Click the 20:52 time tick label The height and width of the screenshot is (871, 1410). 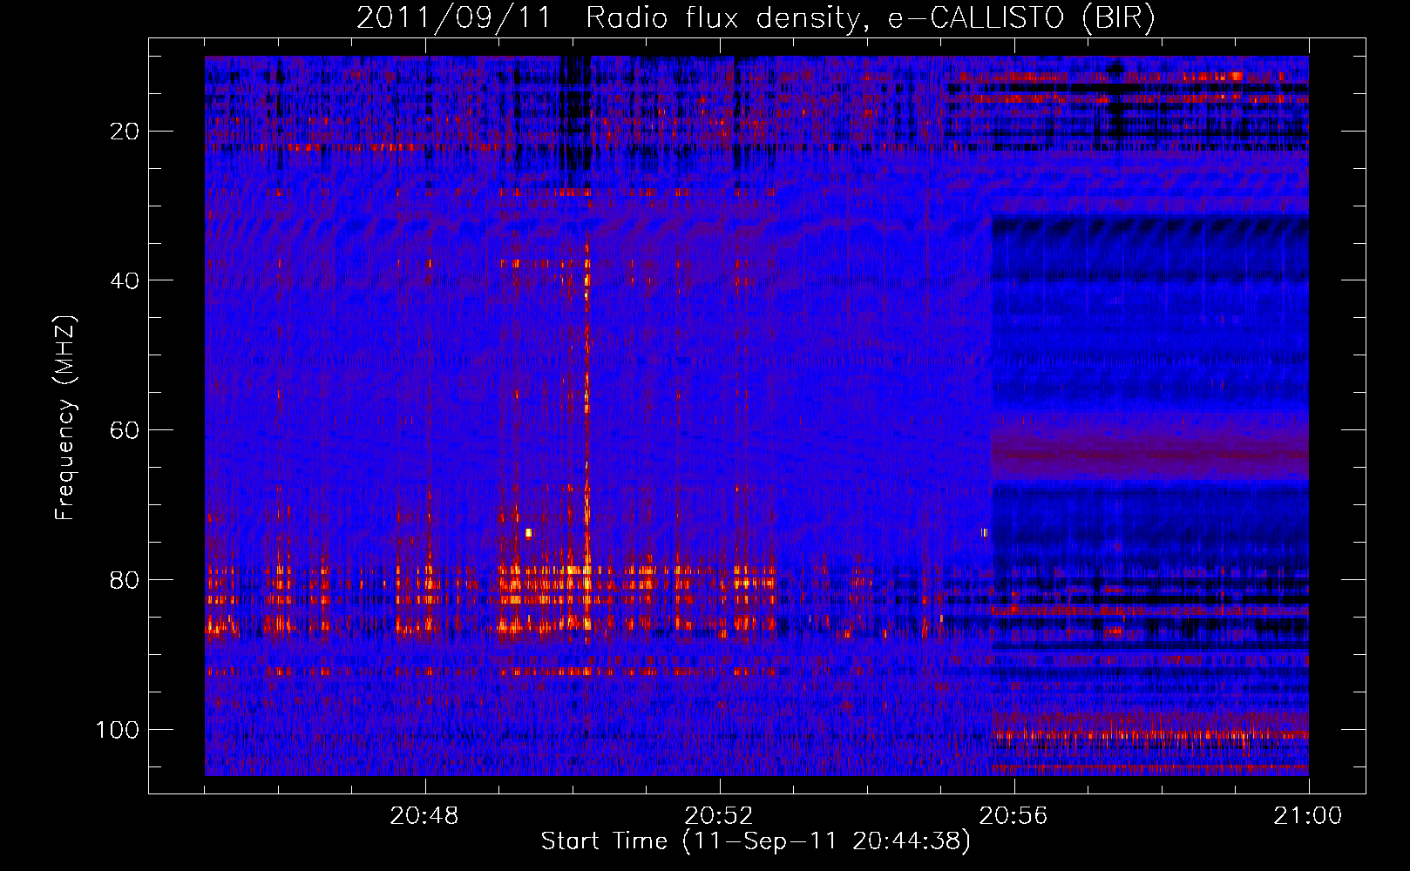click(719, 816)
